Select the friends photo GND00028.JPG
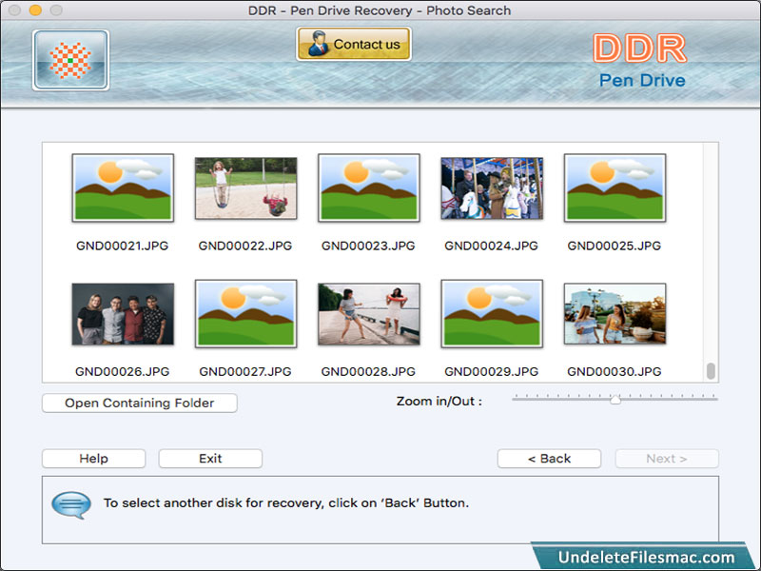Viewport: 761px width, 571px height. point(368,313)
